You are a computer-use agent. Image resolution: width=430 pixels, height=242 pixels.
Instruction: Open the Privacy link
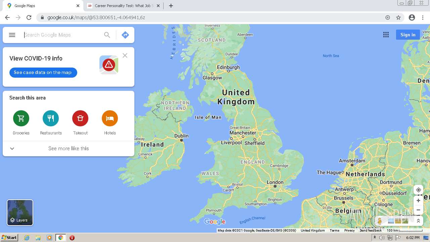(x=349, y=231)
